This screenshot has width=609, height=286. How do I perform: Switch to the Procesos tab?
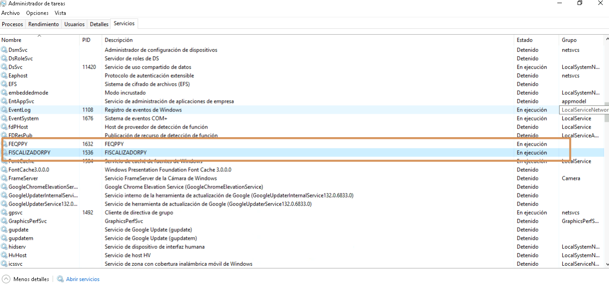13,24
